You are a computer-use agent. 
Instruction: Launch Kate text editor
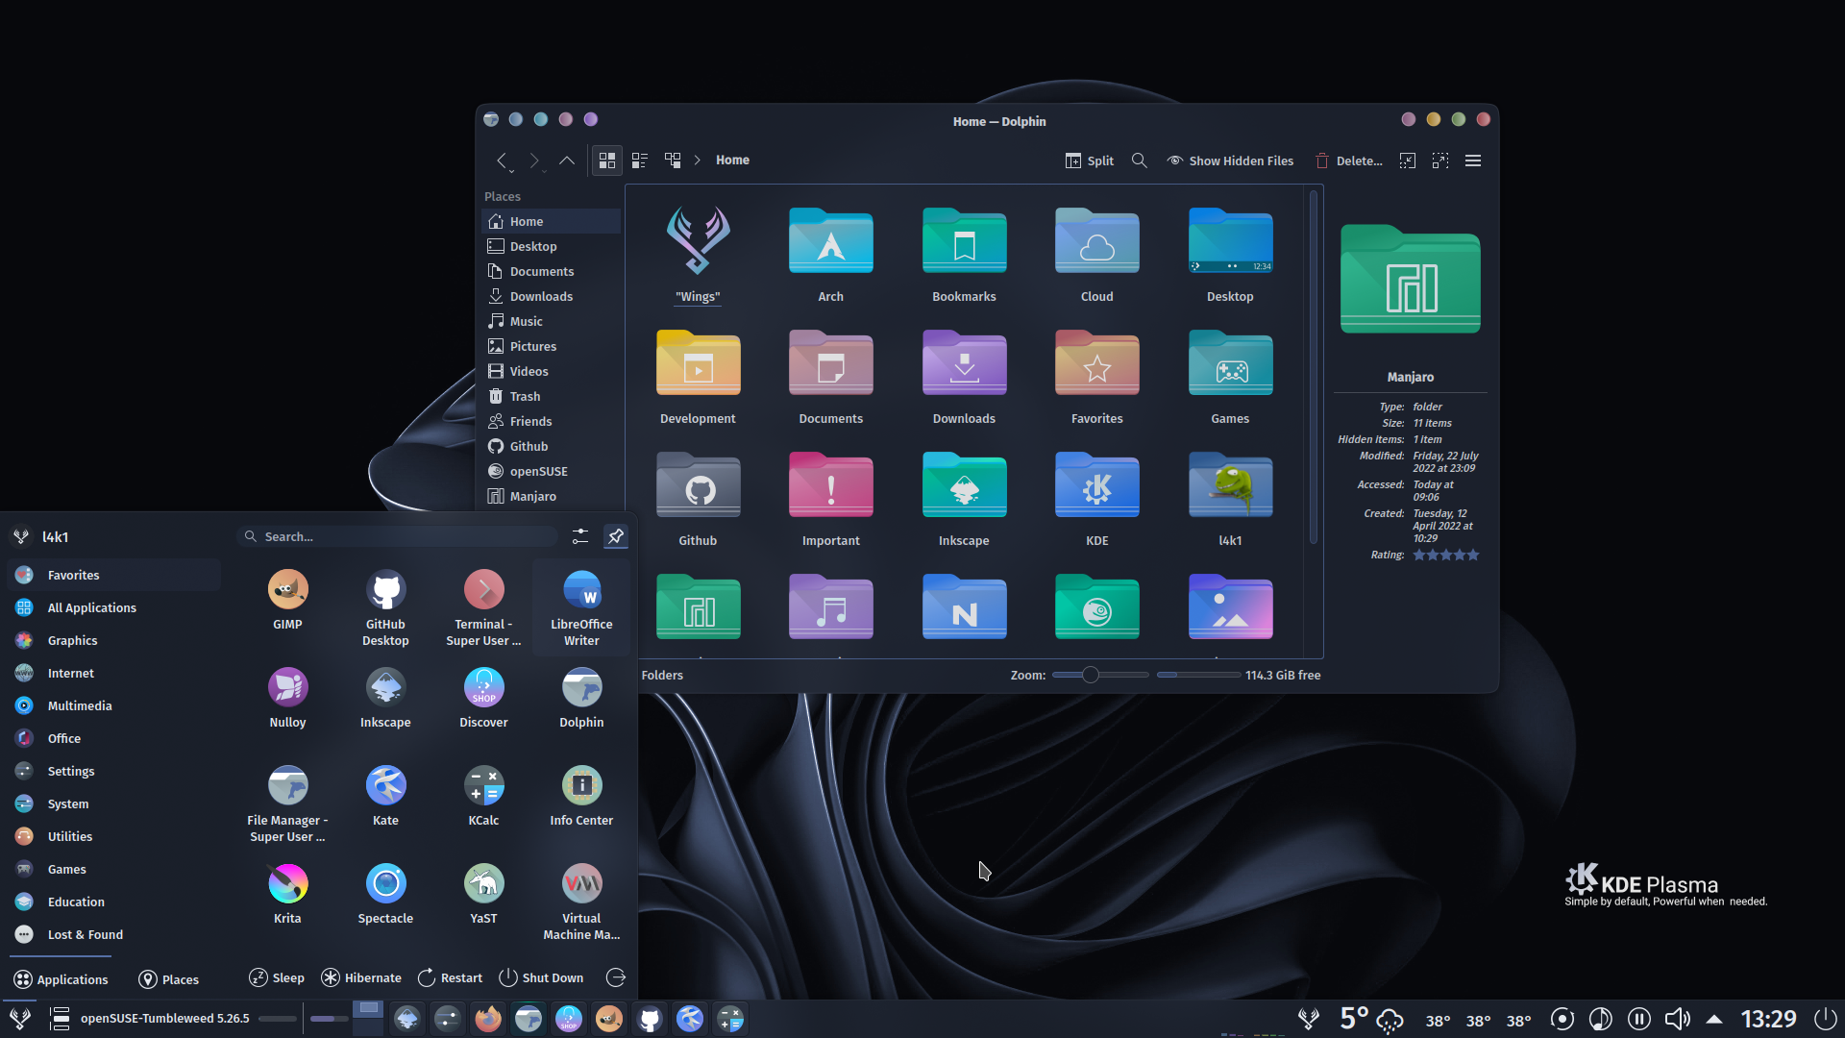click(x=385, y=797)
